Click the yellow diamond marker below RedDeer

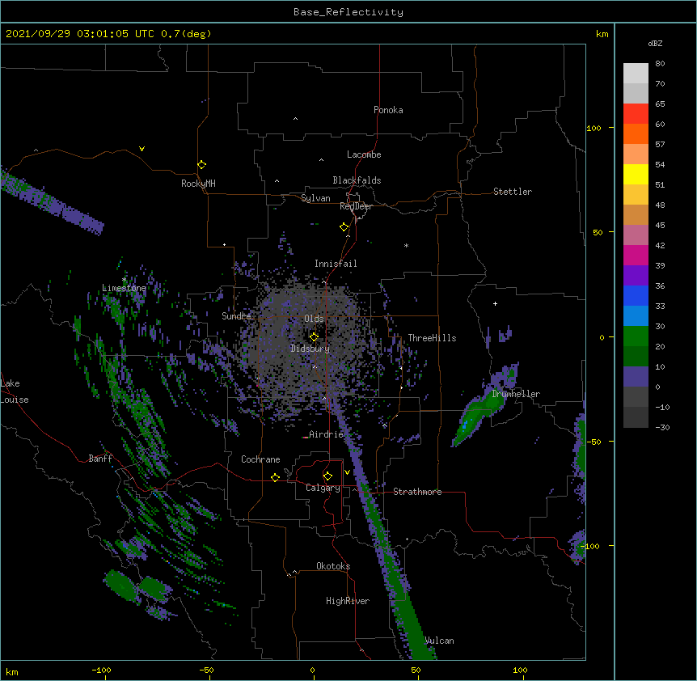(x=344, y=226)
